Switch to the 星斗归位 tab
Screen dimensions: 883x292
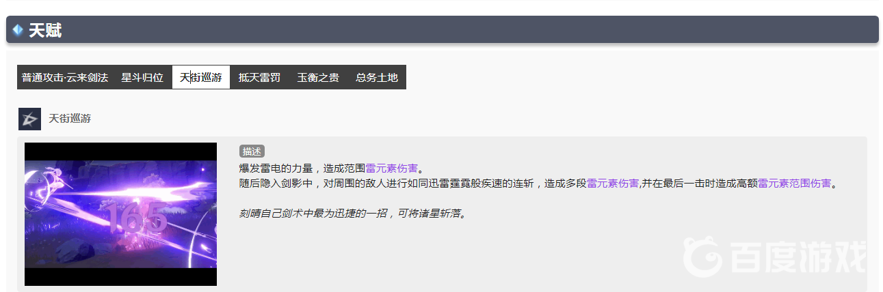pos(142,77)
